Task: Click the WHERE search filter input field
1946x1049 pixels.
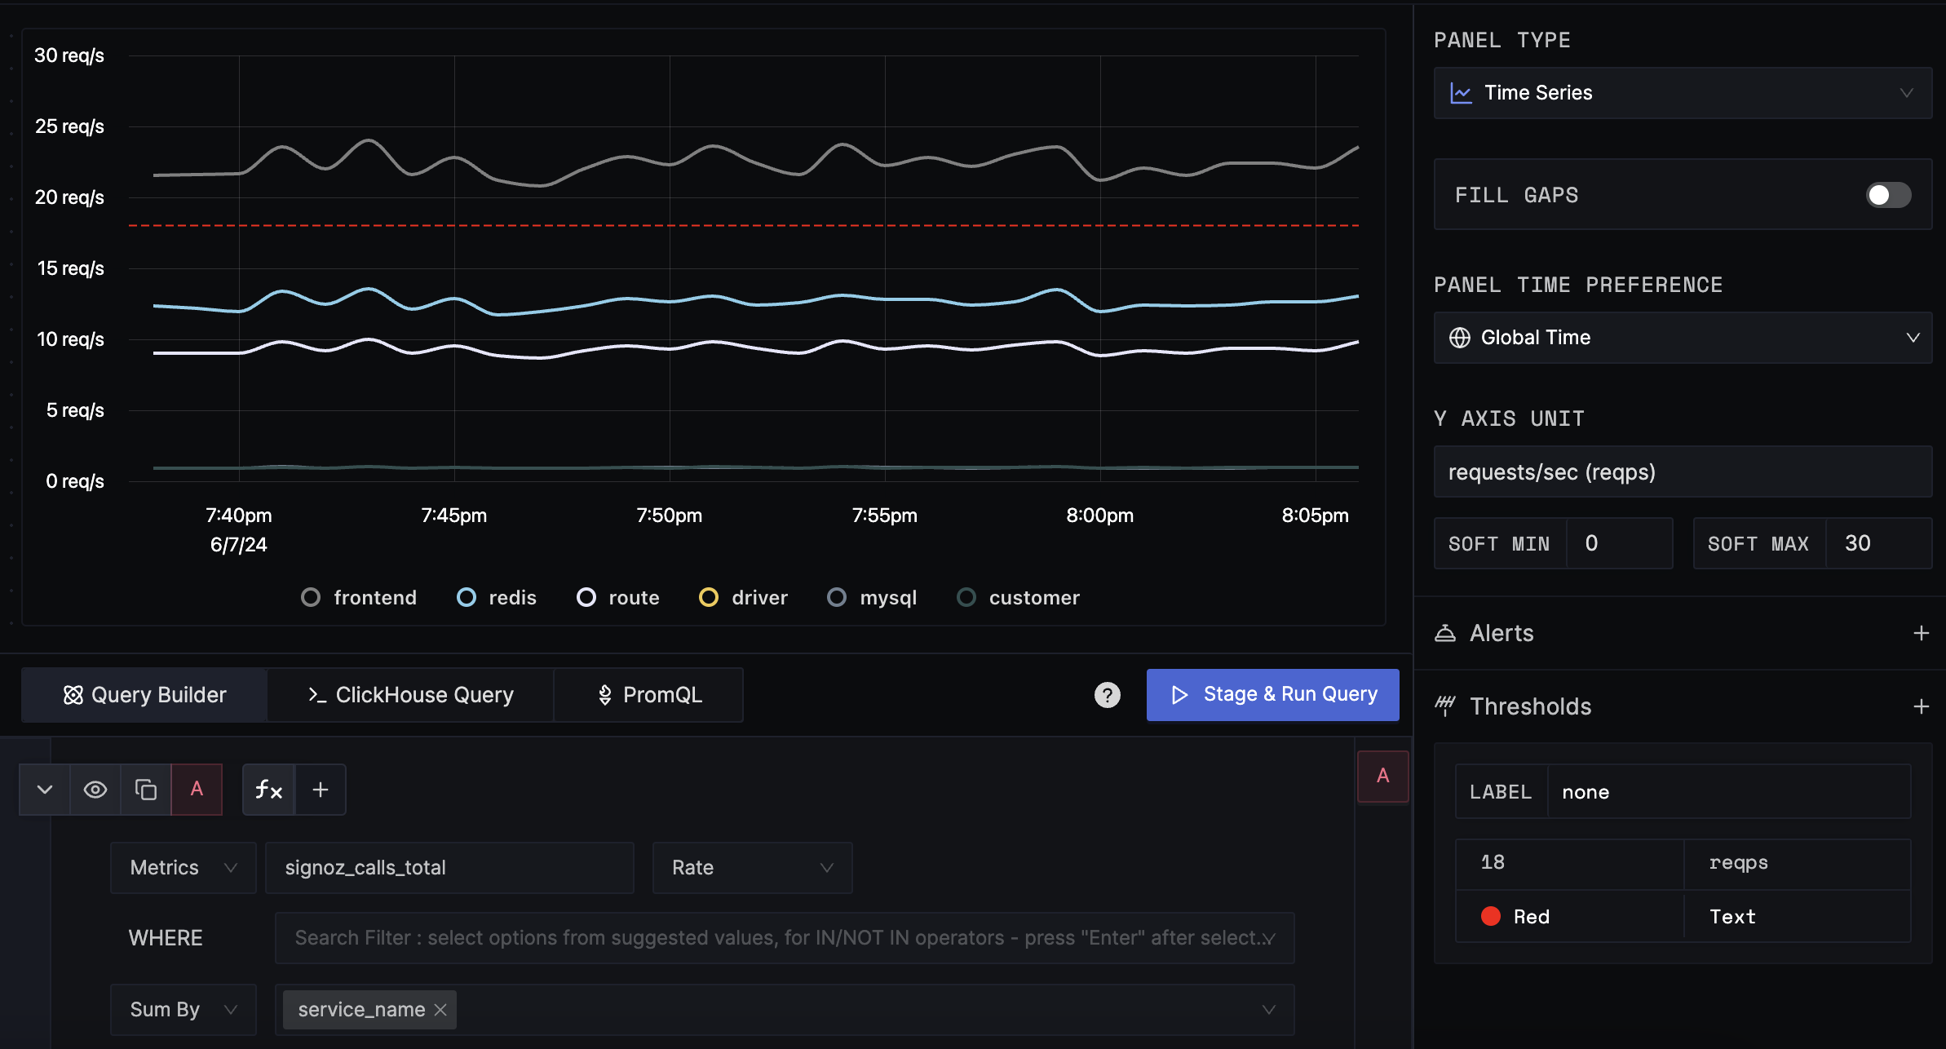Action: tap(780, 938)
